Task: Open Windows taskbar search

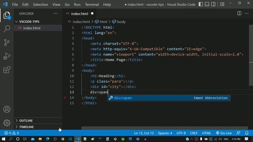Action: point(11,139)
